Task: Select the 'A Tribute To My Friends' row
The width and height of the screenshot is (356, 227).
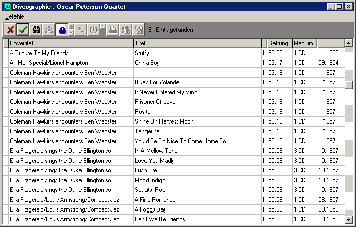Action: [174, 53]
